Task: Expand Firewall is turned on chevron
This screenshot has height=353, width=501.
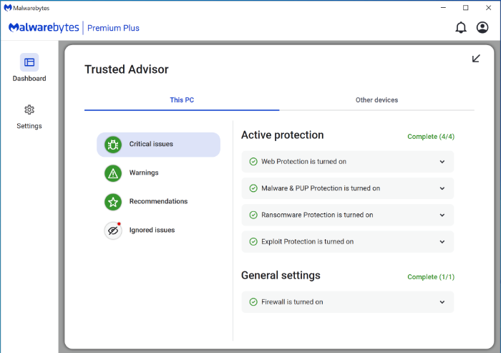Action: [442, 302]
